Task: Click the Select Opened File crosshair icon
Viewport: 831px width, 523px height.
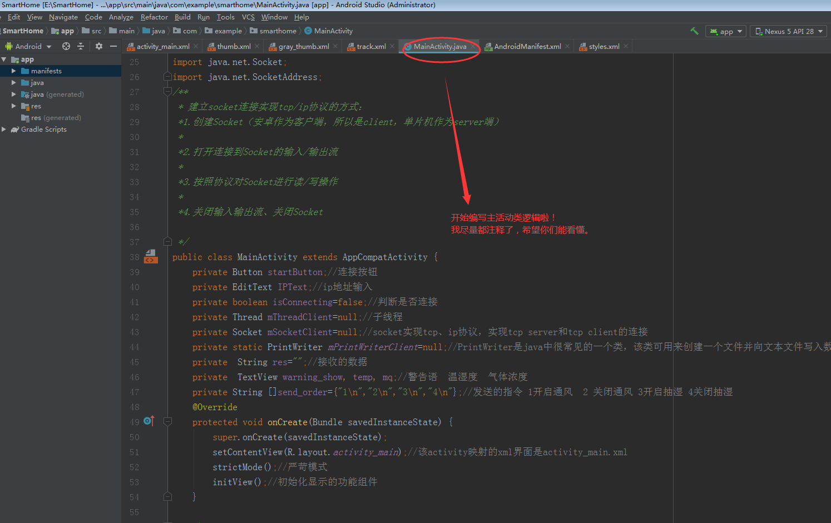Action: tap(66, 46)
